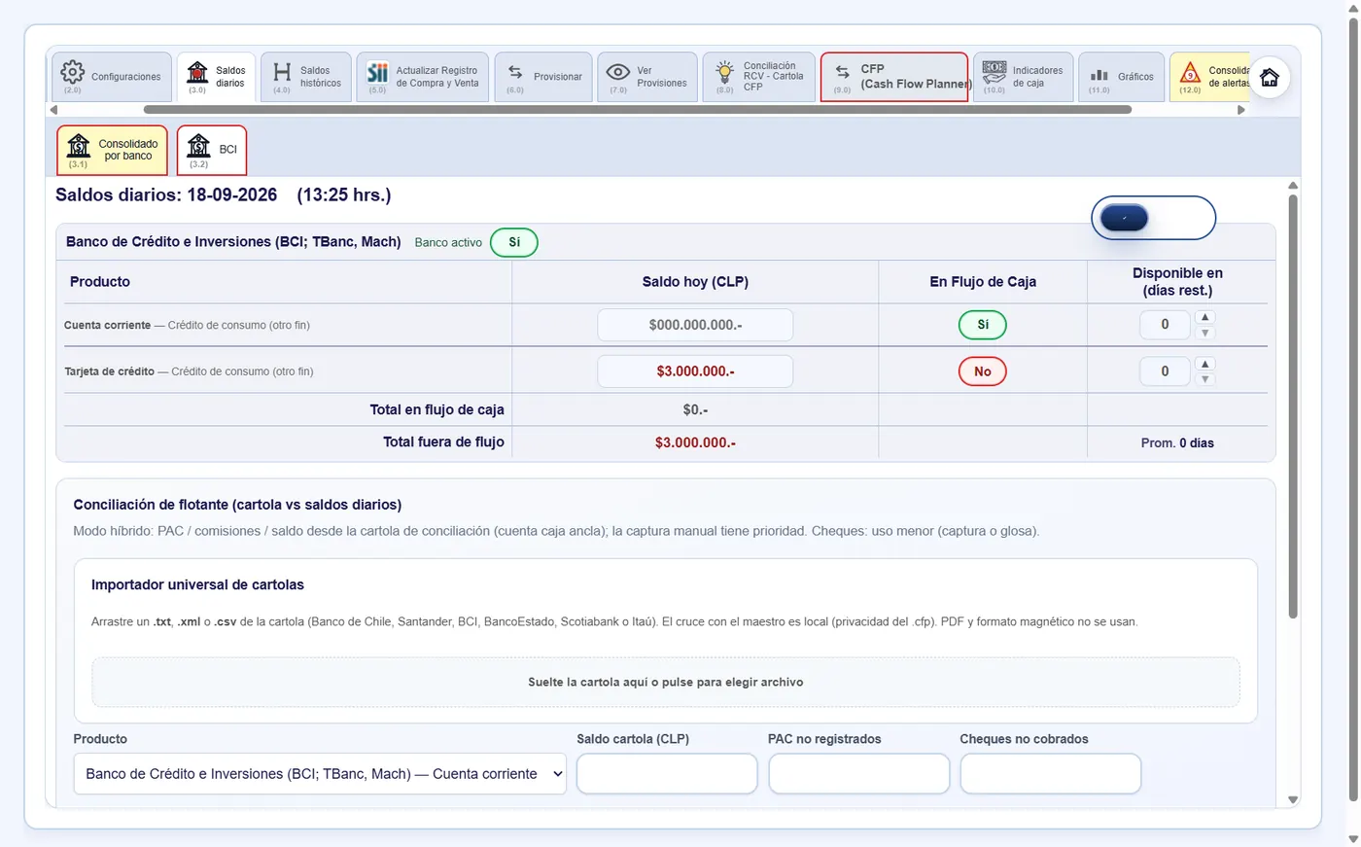
Task: Click the Provisionar arrows icon
Action: (515, 73)
